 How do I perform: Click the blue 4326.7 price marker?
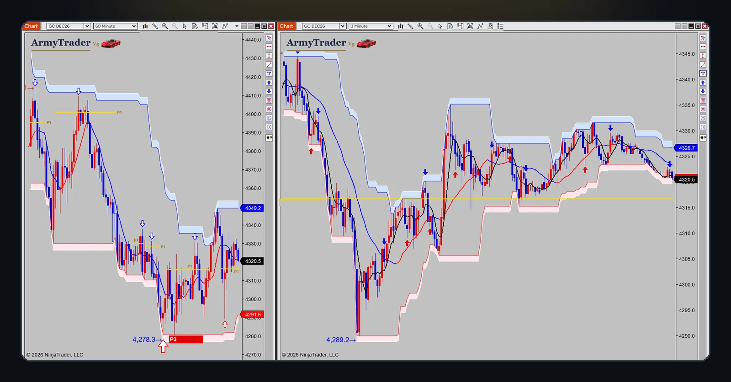[686, 148]
